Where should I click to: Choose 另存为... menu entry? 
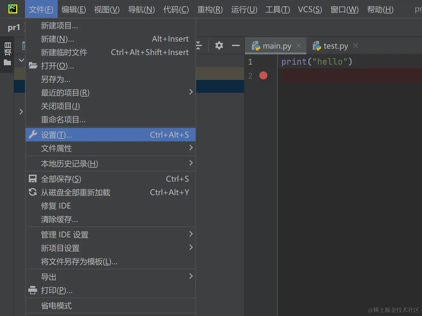[111, 79]
